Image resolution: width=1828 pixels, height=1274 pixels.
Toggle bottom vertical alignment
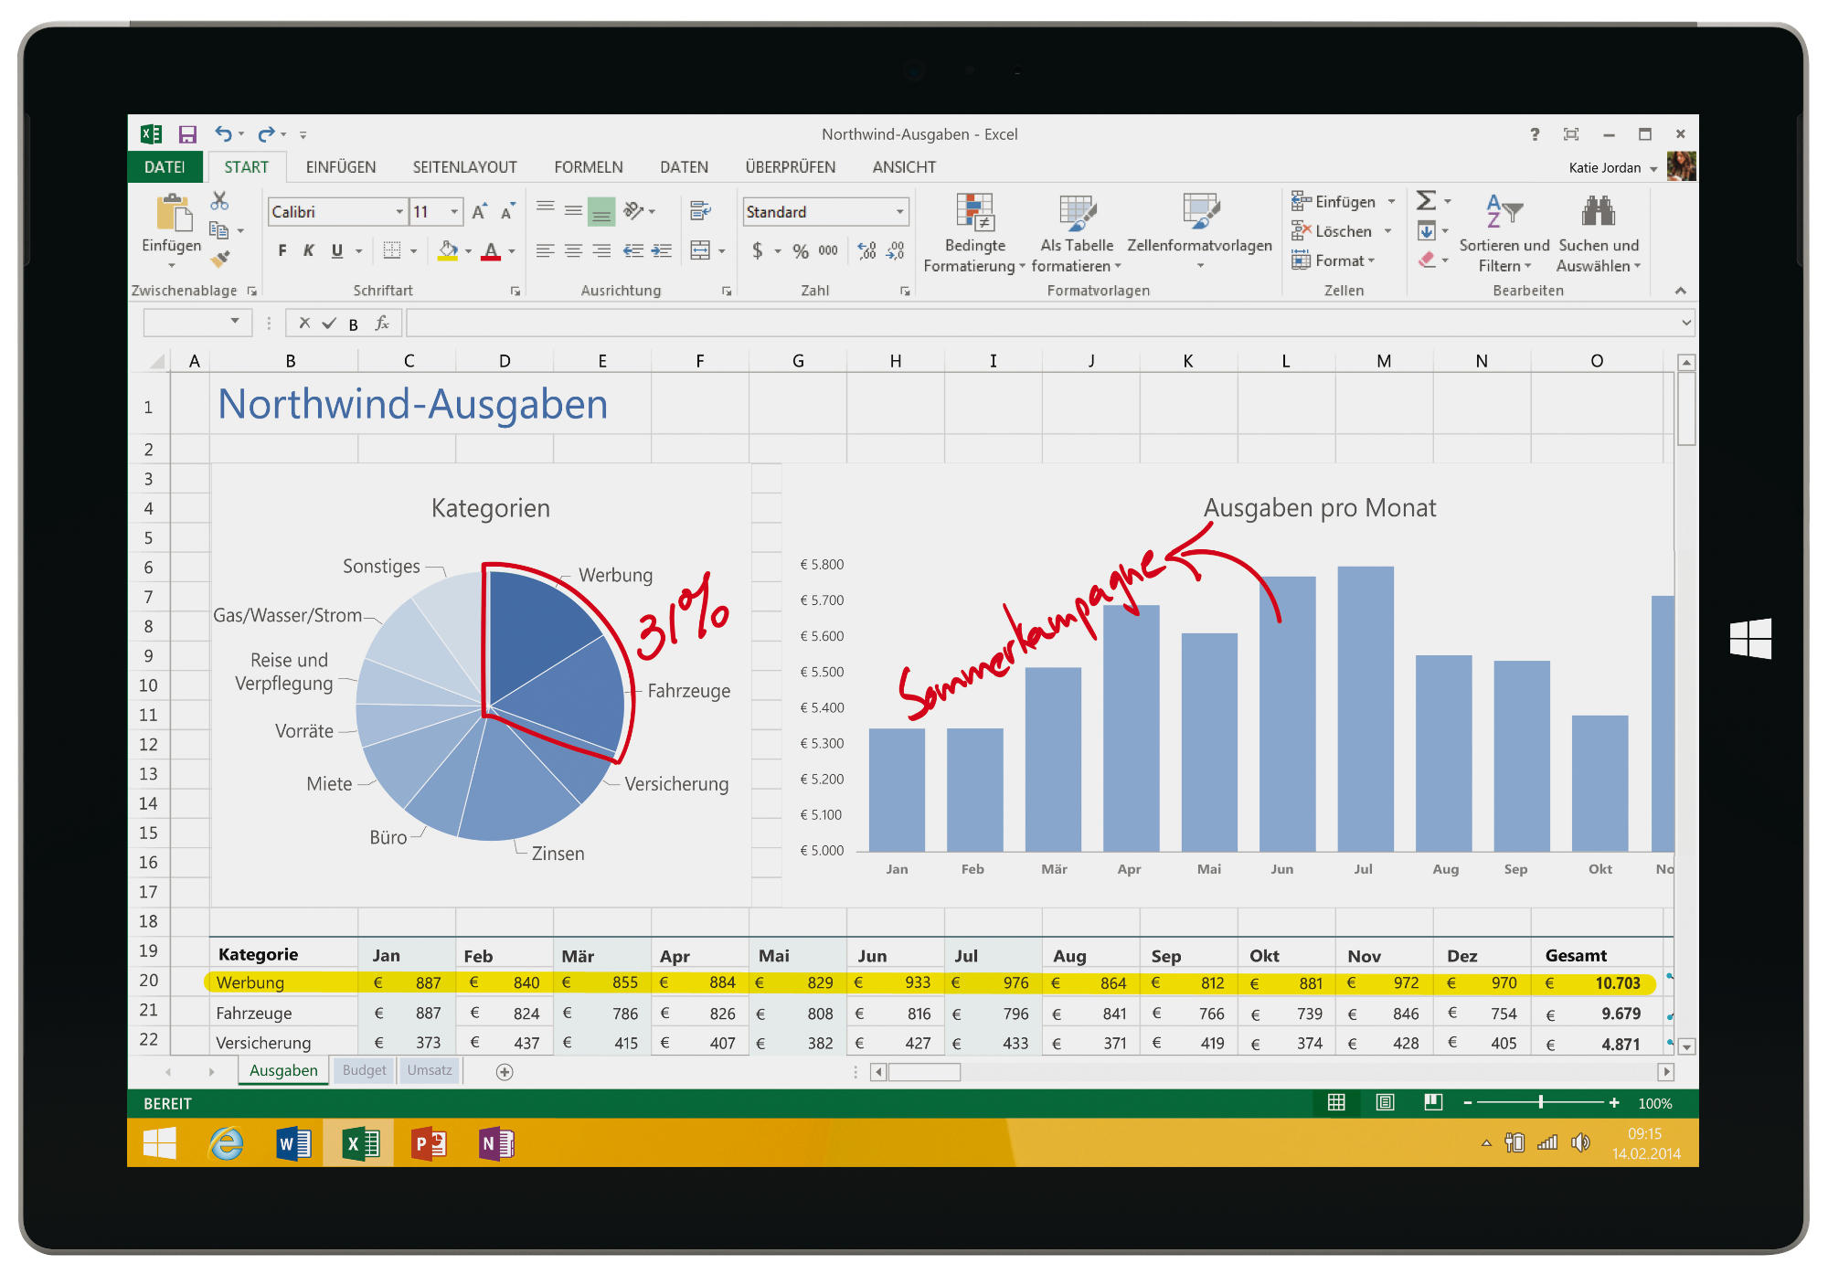click(600, 212)
